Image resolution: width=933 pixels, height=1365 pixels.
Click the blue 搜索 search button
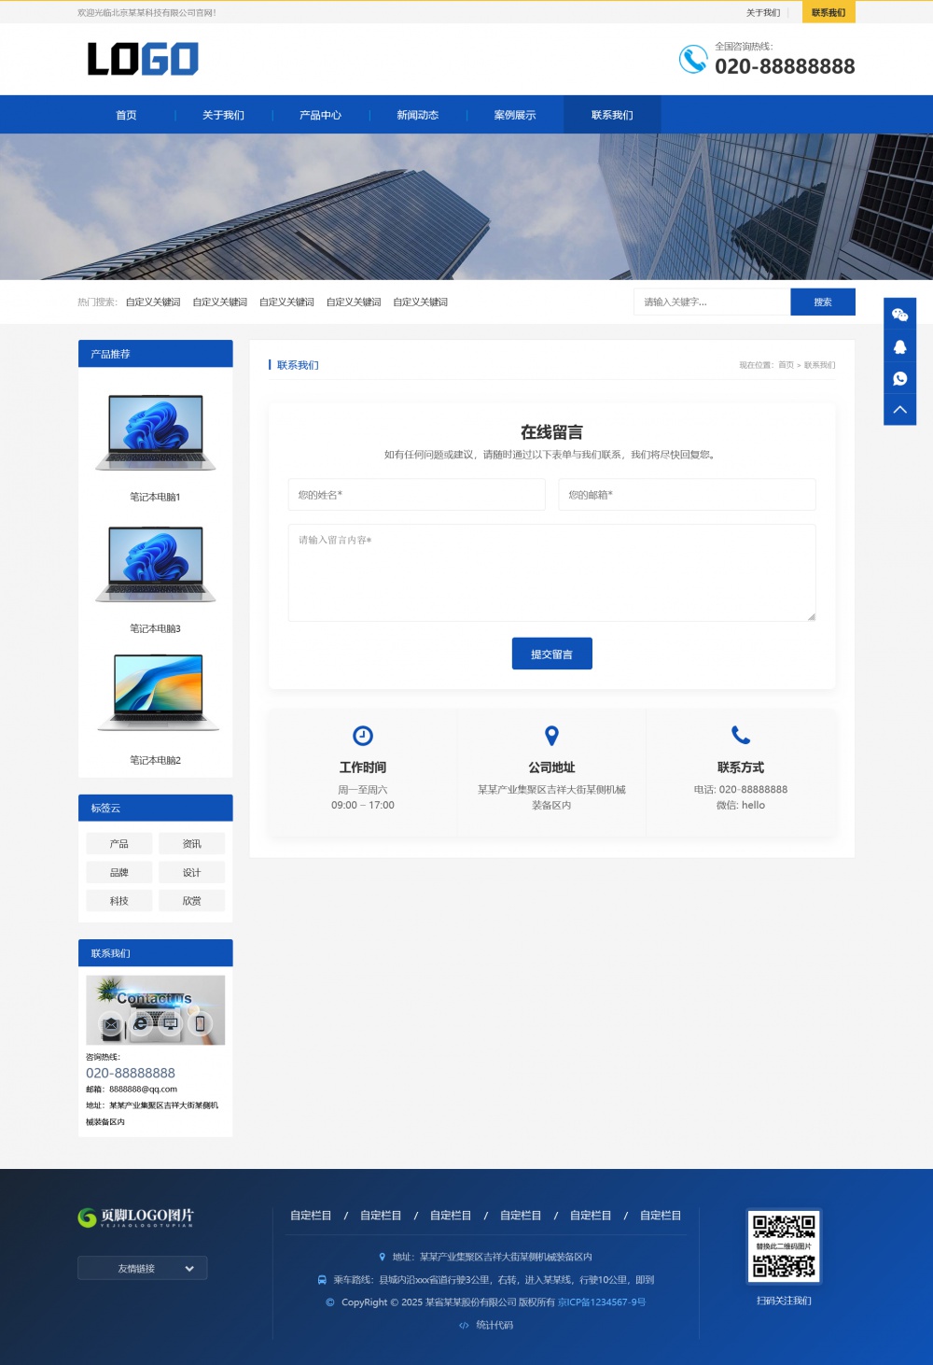pyautogui.click(x=822, y=302)
